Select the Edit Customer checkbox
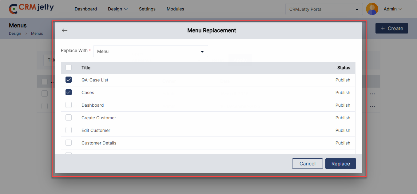 (x=69, y=130)
